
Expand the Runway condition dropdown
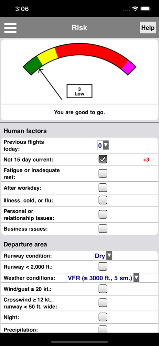point(103,256)
